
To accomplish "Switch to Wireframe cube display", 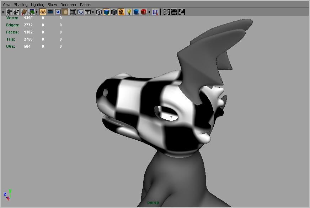I will pyautogui.click(x=99, y=12).
